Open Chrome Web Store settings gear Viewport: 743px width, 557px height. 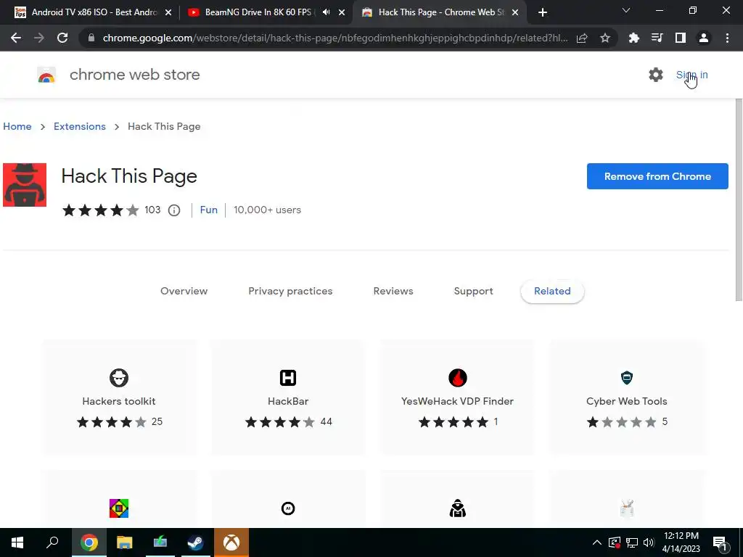click(656, 75)
